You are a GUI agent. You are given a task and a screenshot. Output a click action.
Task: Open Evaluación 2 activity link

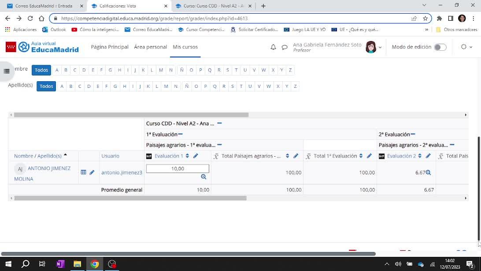click(401, 156)
